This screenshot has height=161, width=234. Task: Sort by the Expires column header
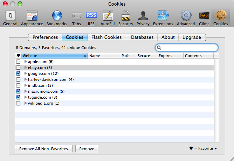[170, 56]
